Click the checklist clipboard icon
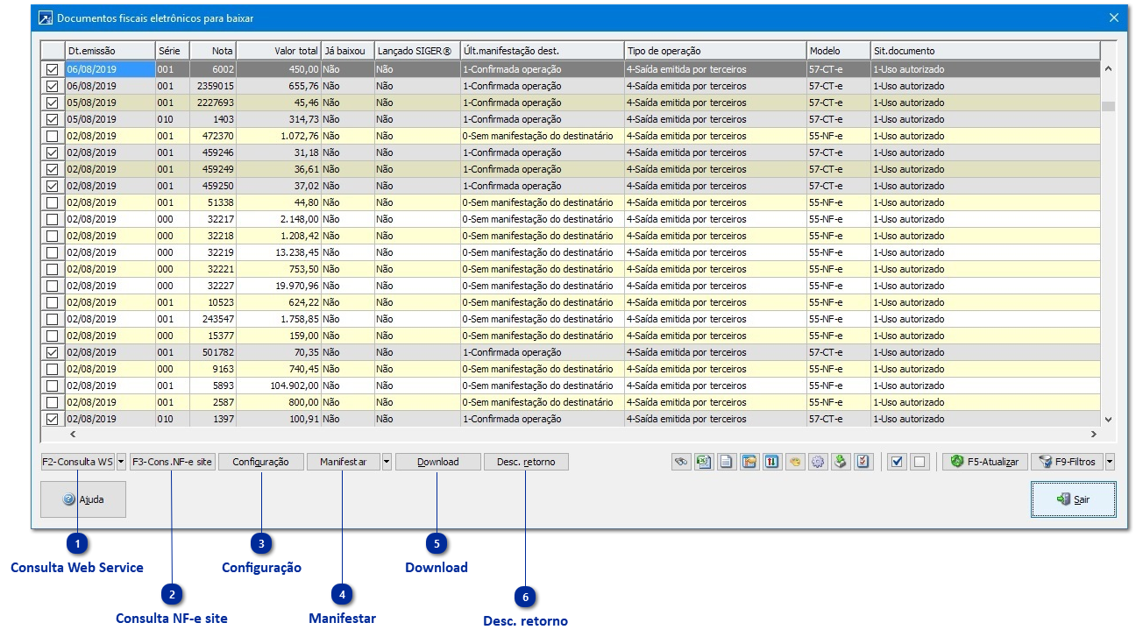 863,462
